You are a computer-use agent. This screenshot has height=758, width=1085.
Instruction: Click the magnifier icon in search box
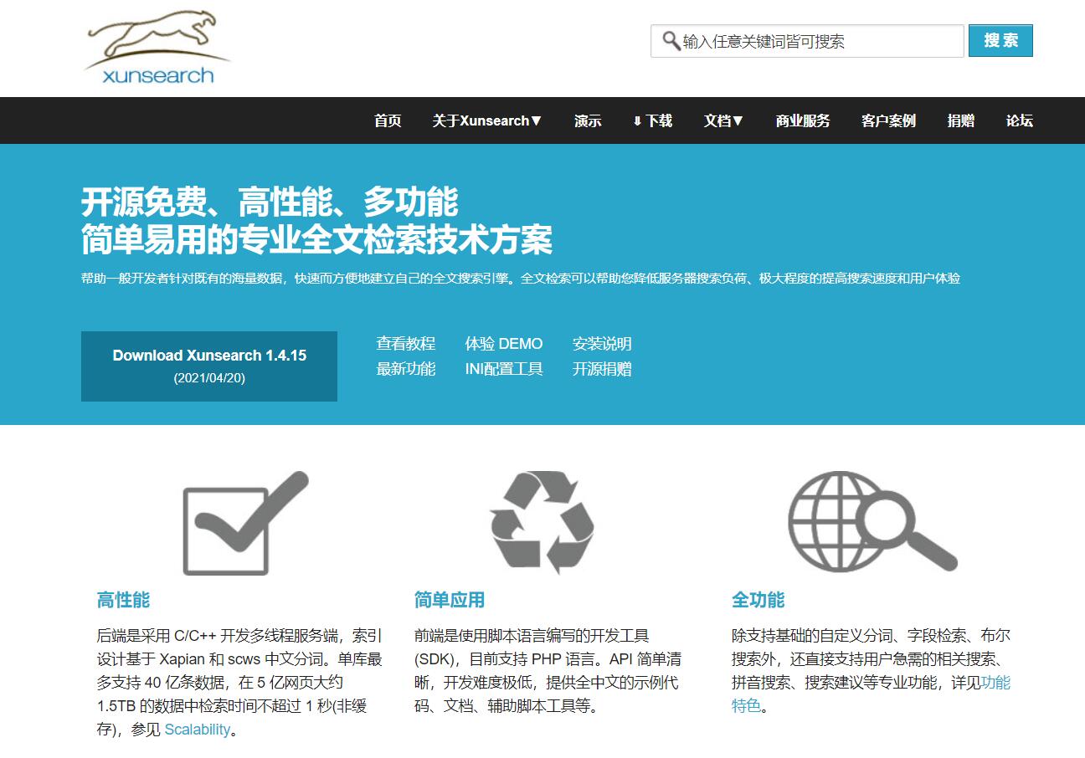pos(671,41)
